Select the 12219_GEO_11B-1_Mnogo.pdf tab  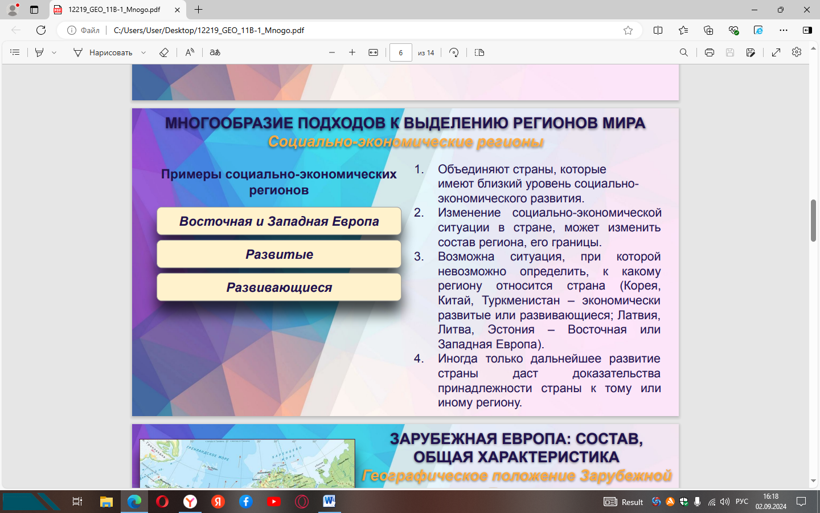(114, 10)
